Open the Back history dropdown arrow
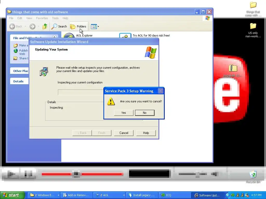 click(25, 26)
